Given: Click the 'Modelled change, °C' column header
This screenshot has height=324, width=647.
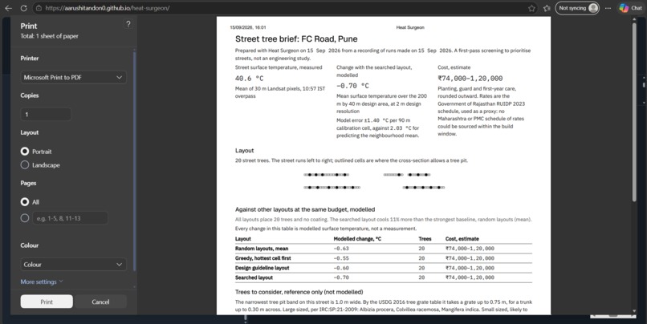Looking at the screenshot, I should [x=357, y=239].
